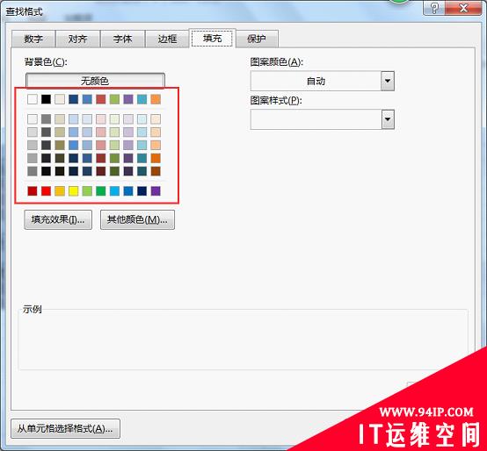
Task: Choose the bright yellow standard color swatch
Action: click(73, 191)
